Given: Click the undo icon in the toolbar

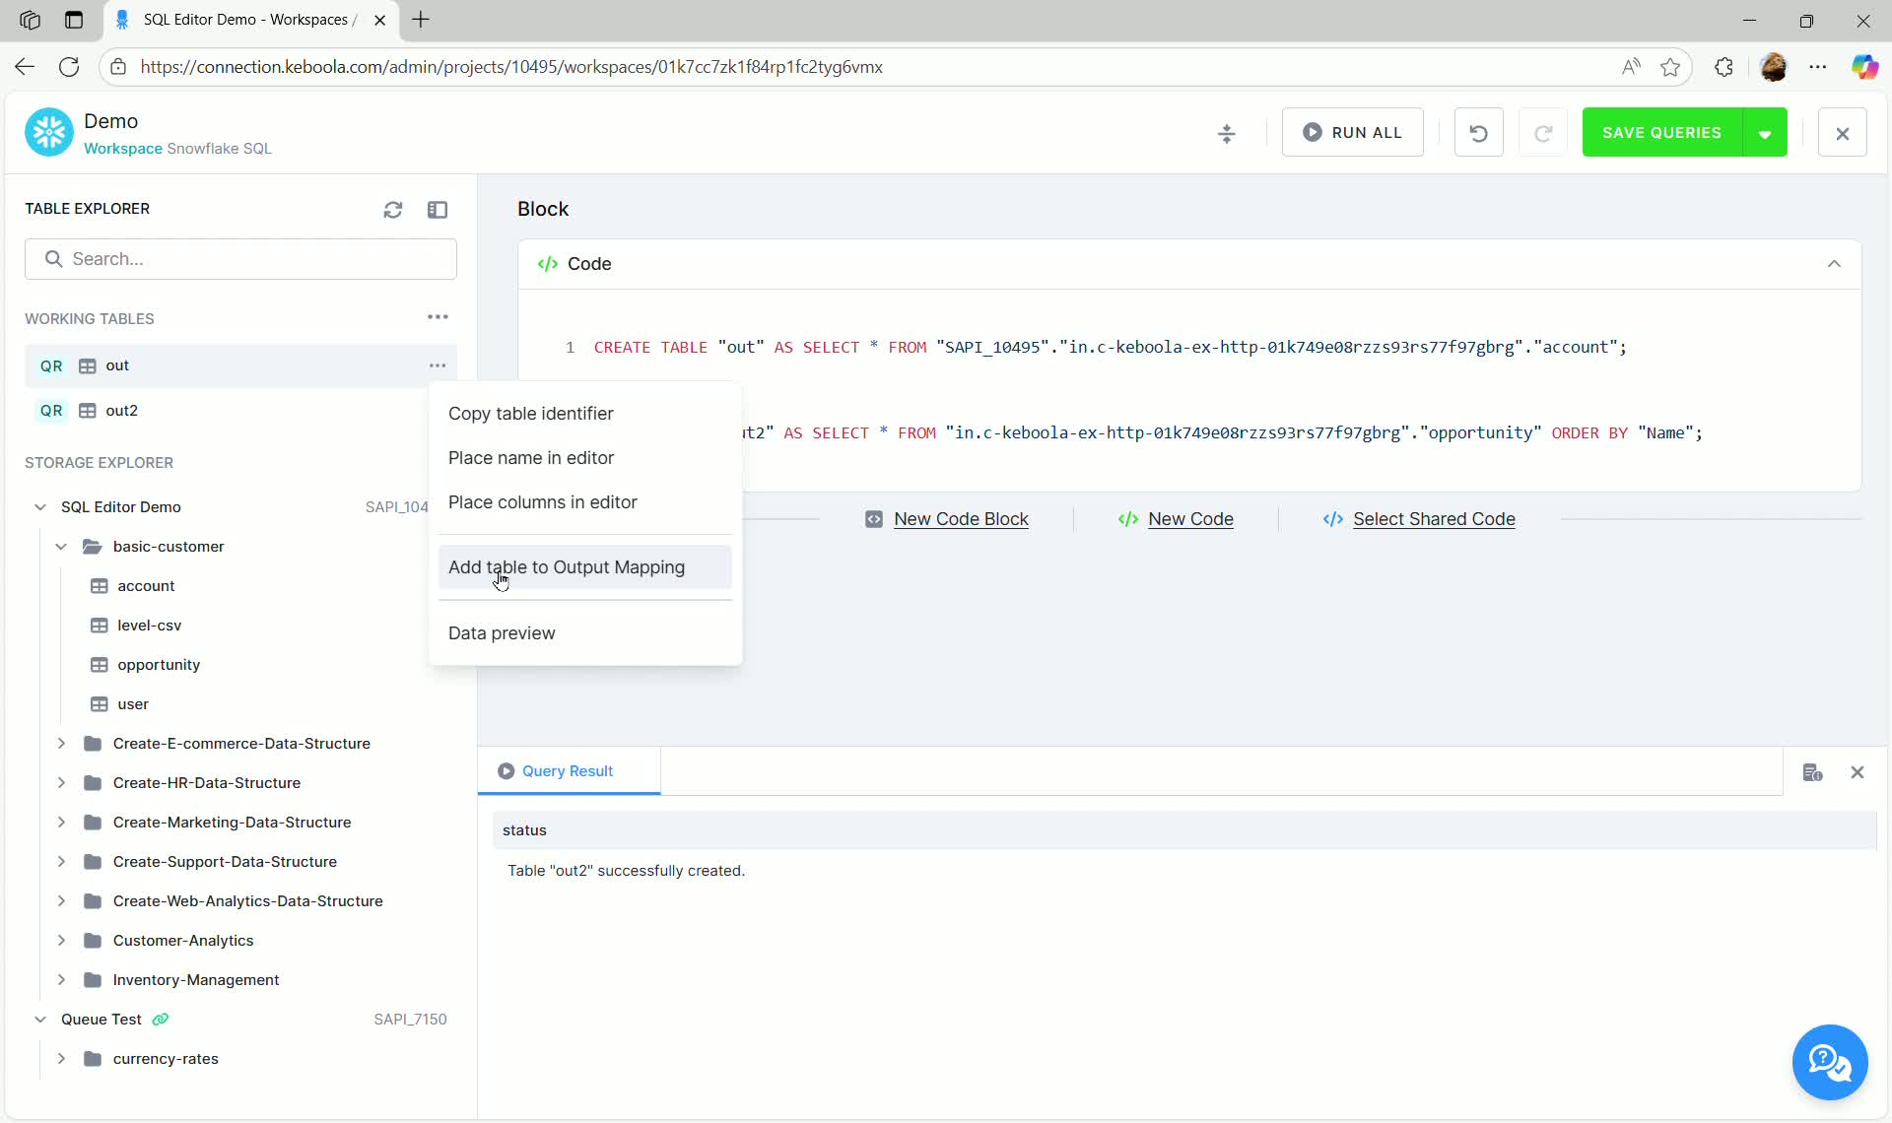Looking at the screenshot, I should click(x=1478, y=132).
